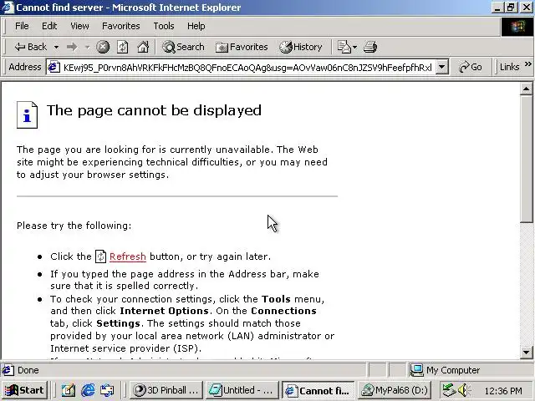Screen dimensions: 535x401
Task: Go to the Home page icon
Action: 143,47
